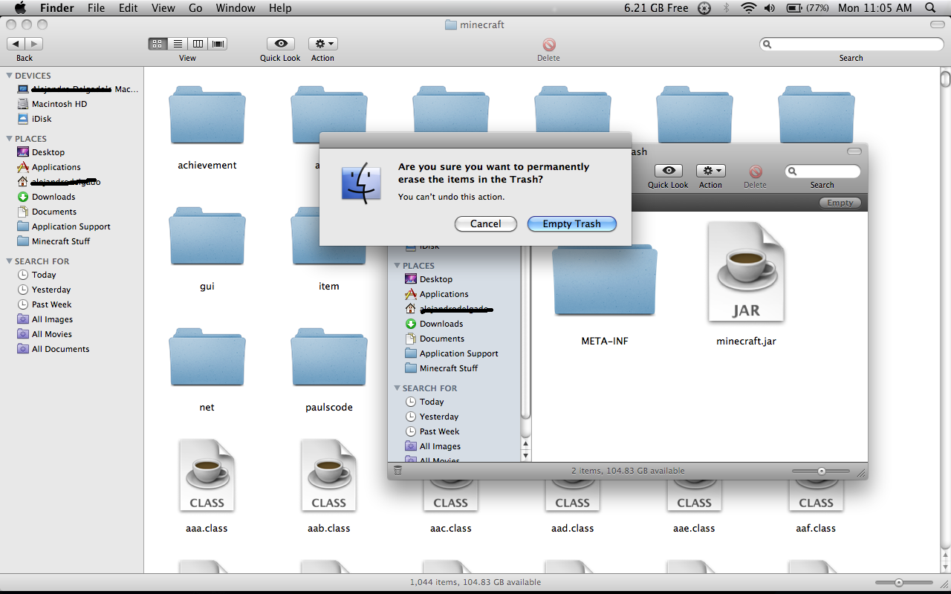Image resolution: width=951 pixels, height=594 pixels.
Task: Switch minecraft window to list view
Action: pyautogui.click(x=178, y=44)
